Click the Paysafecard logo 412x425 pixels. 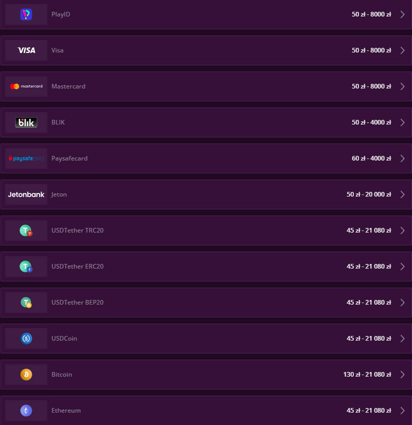click(x=26, y=158)
